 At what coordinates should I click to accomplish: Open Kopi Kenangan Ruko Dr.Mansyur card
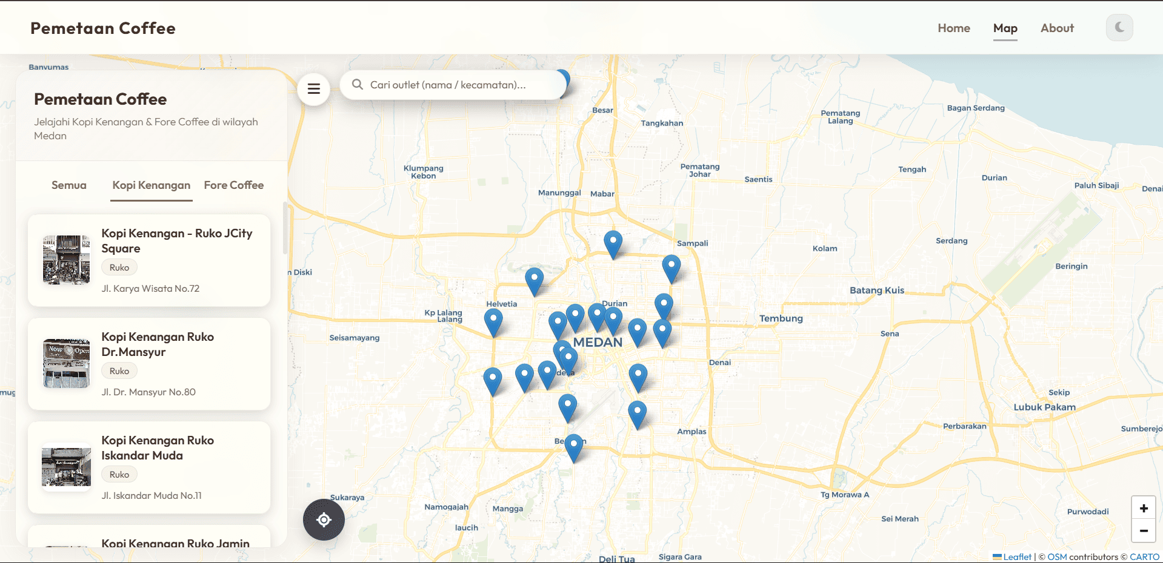[x=149, y=364]
